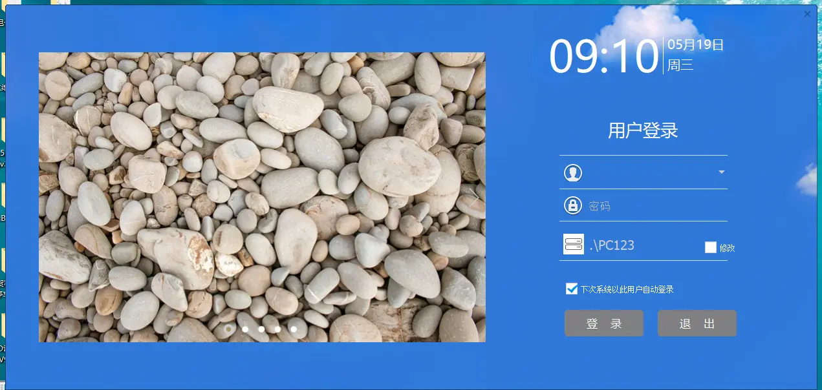Enable the 修改 checkbox
Image resolution: width=822 pixels, height=390 pixels.
pos(711,247)
